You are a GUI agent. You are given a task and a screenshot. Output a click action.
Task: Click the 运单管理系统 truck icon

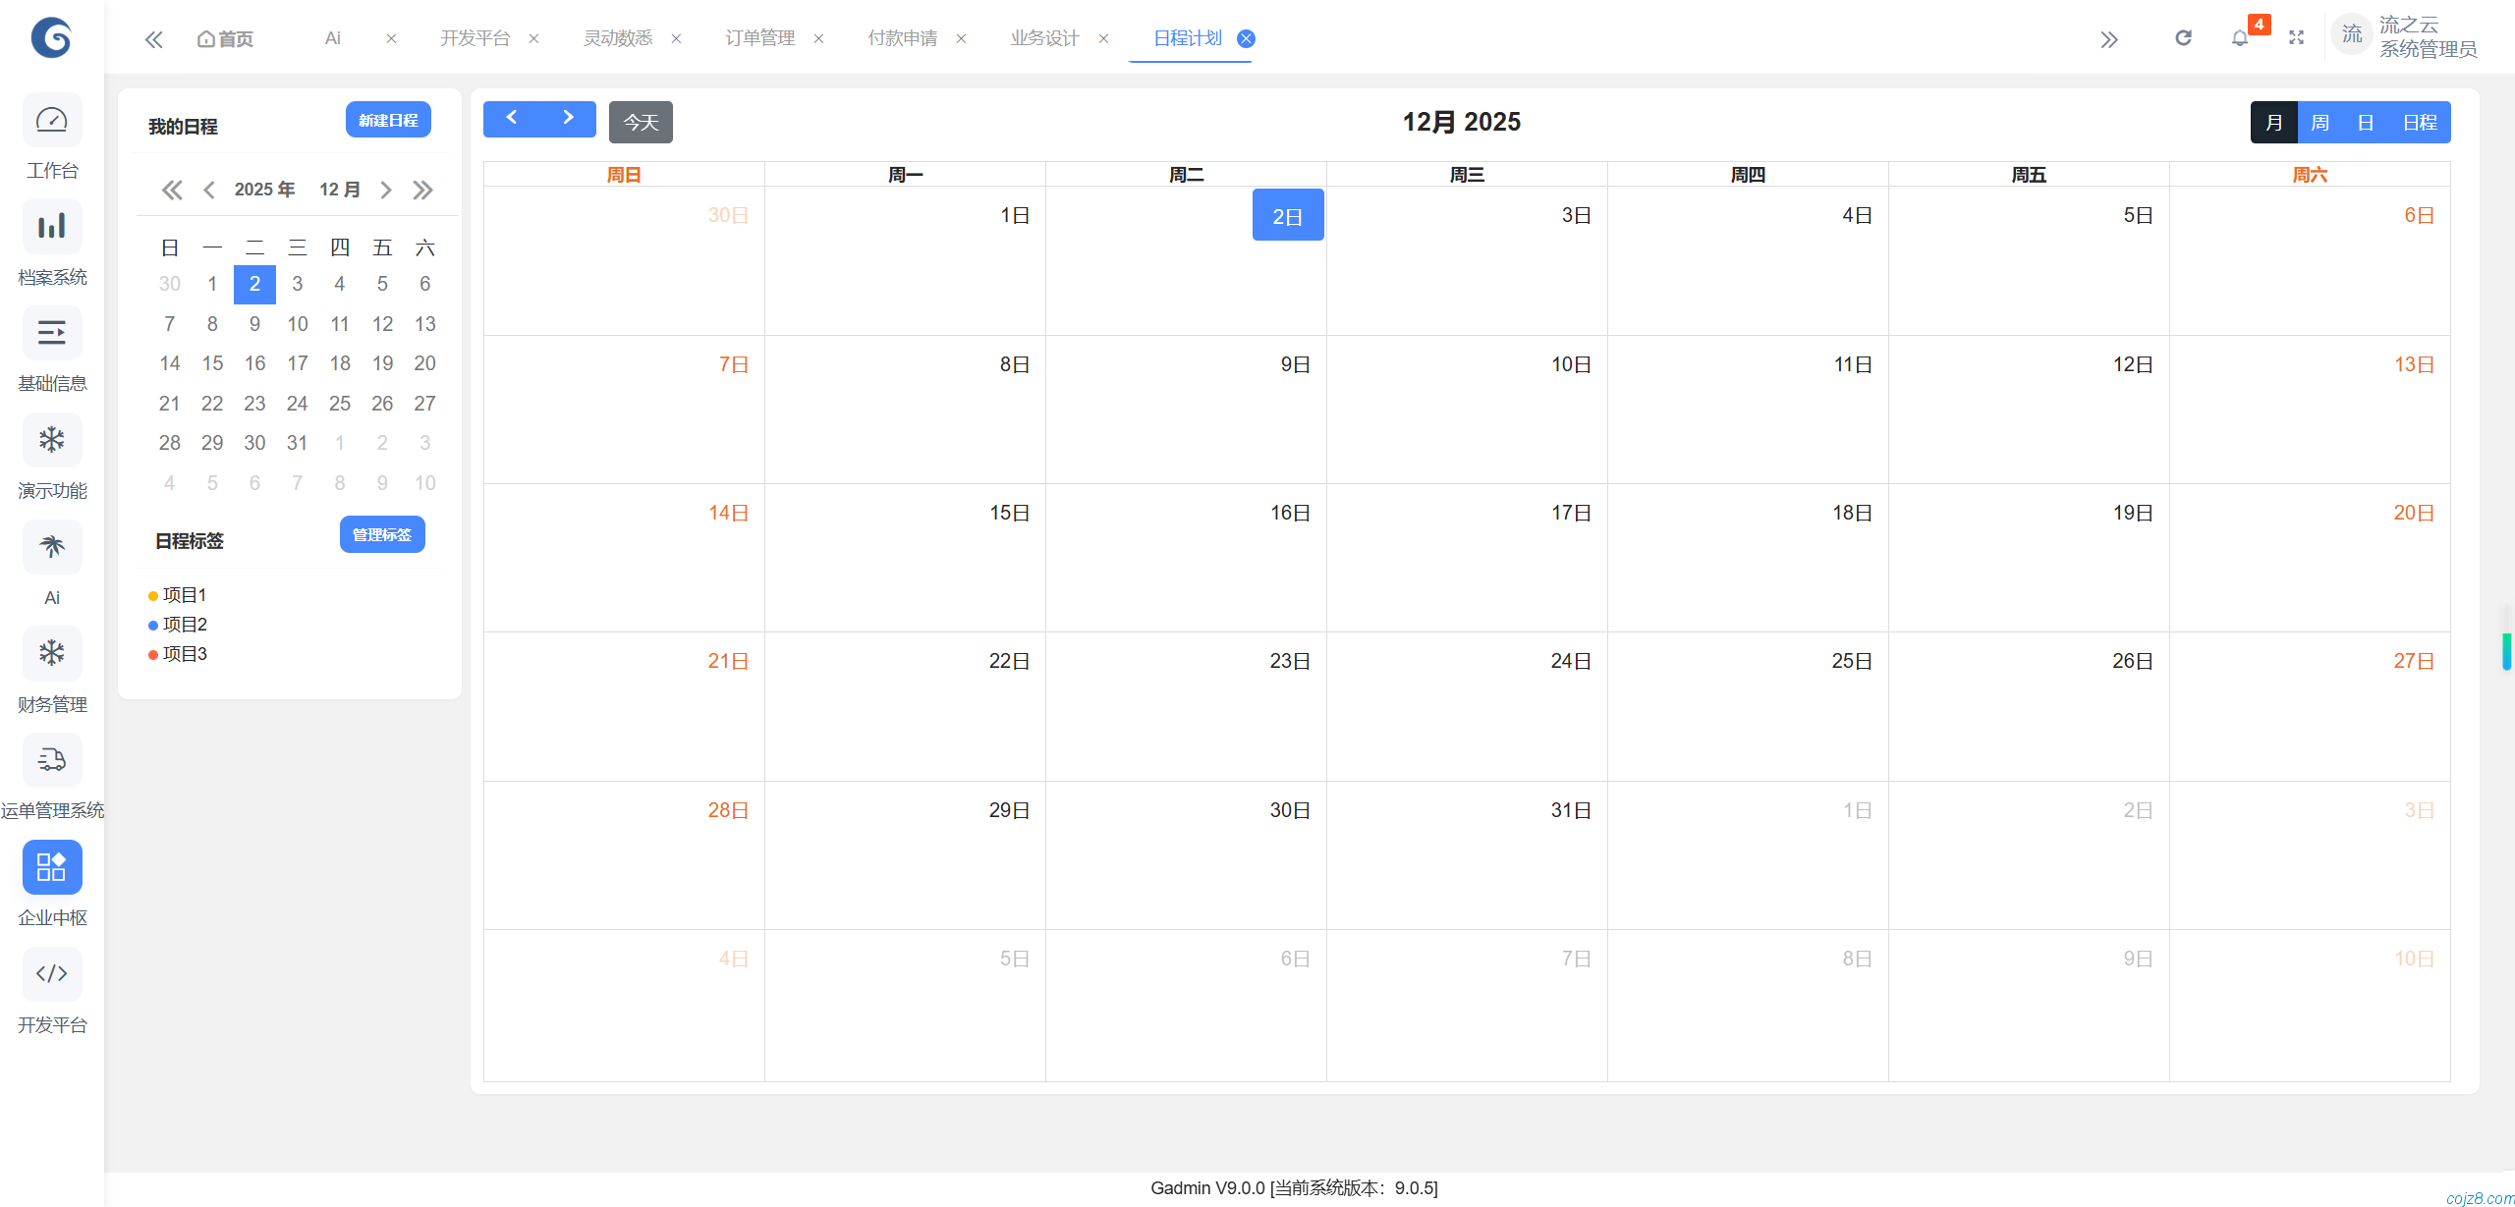click(51, 760)
